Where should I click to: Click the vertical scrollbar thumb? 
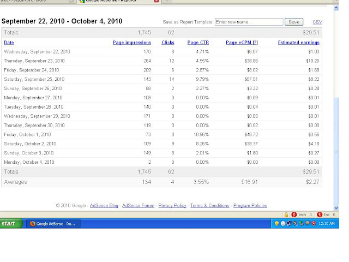[336, 151]
